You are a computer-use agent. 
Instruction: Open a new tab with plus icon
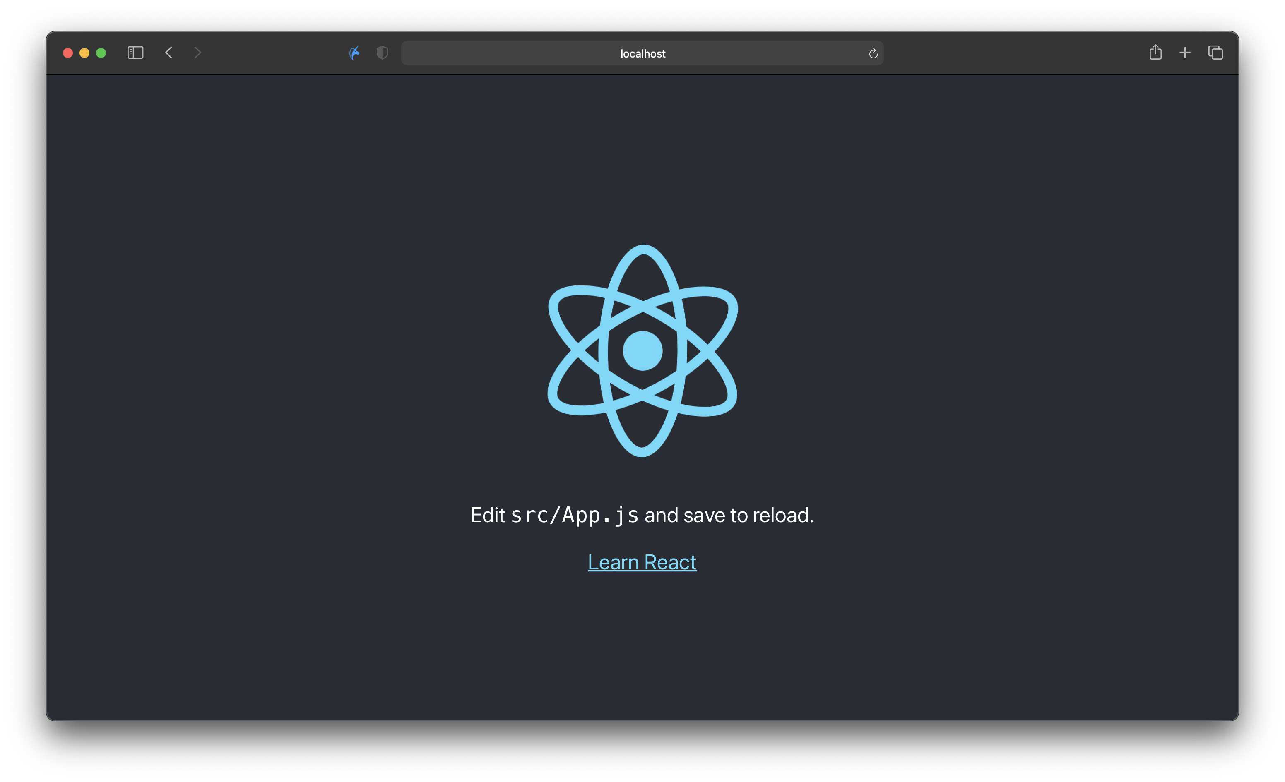coord(1185,53)
